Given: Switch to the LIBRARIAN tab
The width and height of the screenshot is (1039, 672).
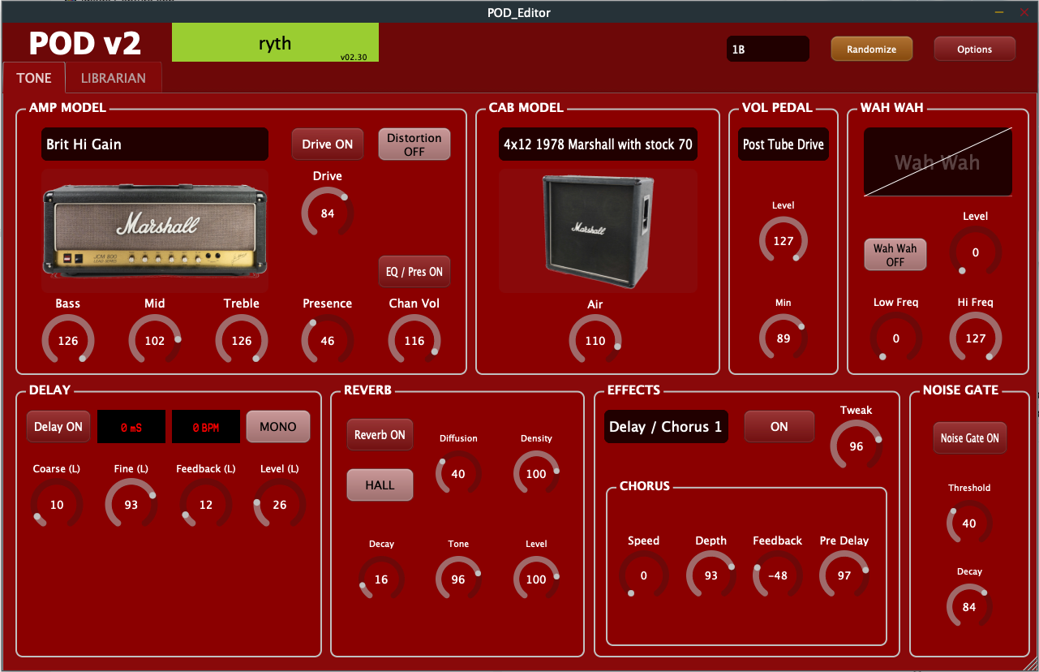Looking at the screenshot, I should coord(114,78).
